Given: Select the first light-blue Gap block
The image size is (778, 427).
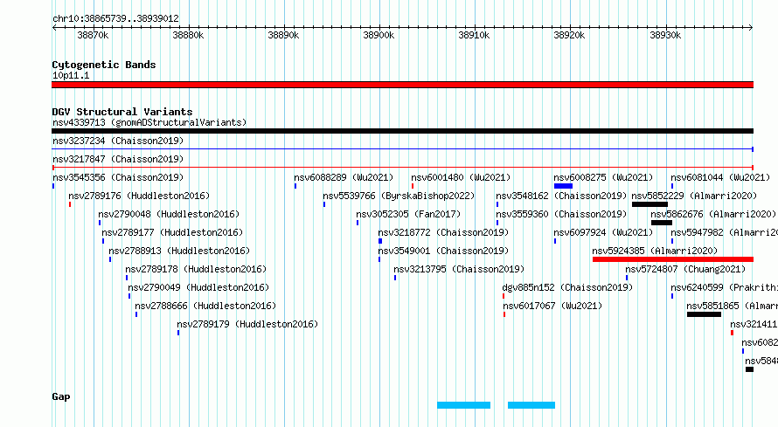Looking at the screenshot, I should [x=464, y=404].
